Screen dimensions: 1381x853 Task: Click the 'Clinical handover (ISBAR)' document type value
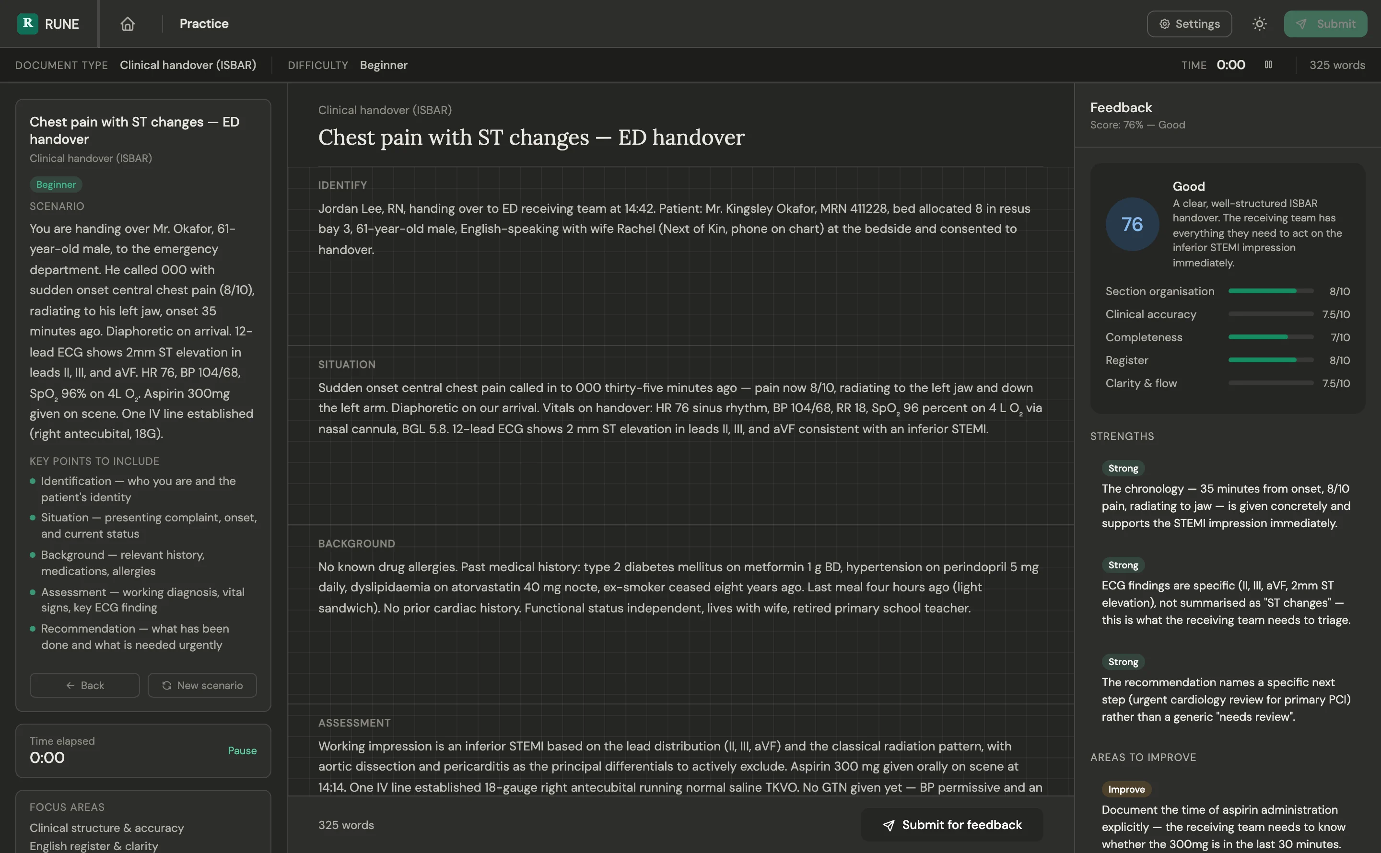(188, 65)
